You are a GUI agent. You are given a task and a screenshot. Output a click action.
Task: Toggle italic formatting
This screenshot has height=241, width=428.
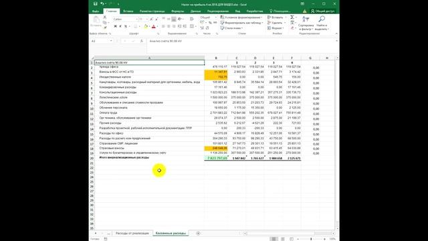pyautogui.click(x=120, y=27)
